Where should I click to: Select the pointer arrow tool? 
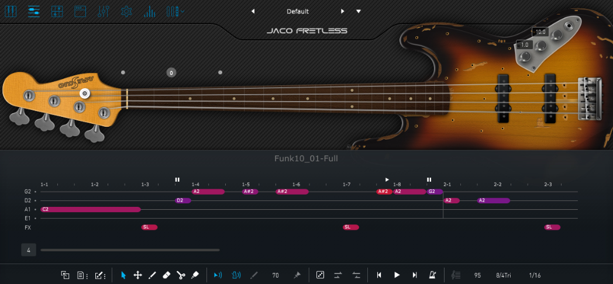(123, 275)
